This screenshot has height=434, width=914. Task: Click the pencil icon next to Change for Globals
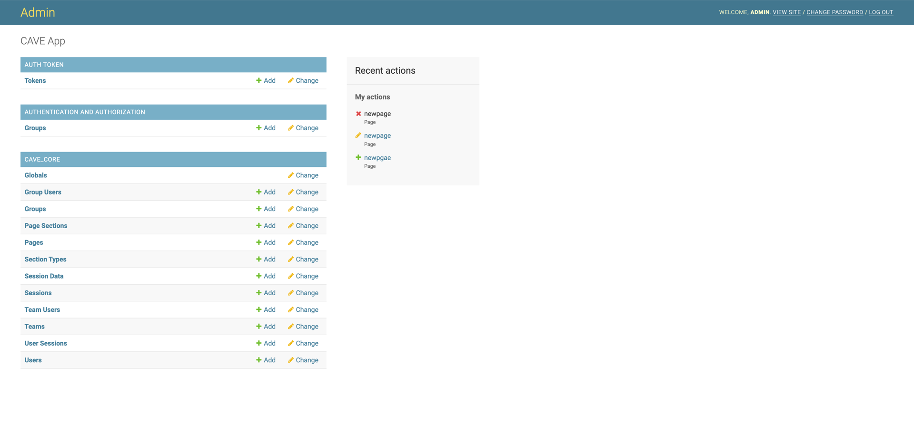tap(290, 175)
